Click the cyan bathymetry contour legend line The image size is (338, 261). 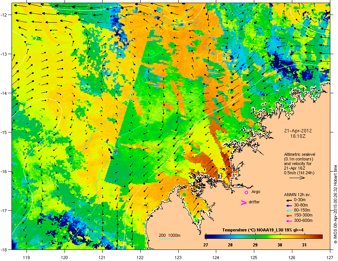[167, 239]
